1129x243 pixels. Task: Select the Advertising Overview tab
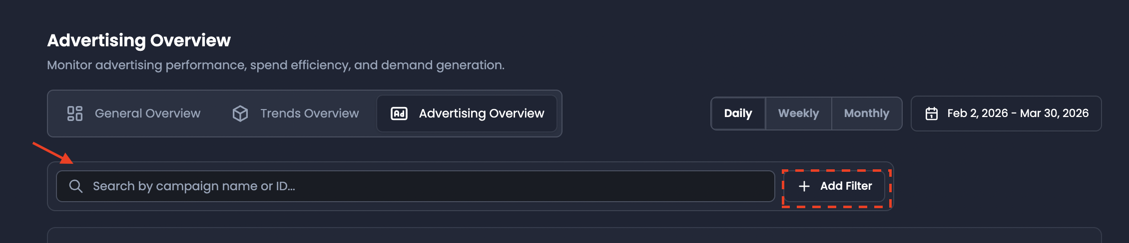(x=467, y=114)
